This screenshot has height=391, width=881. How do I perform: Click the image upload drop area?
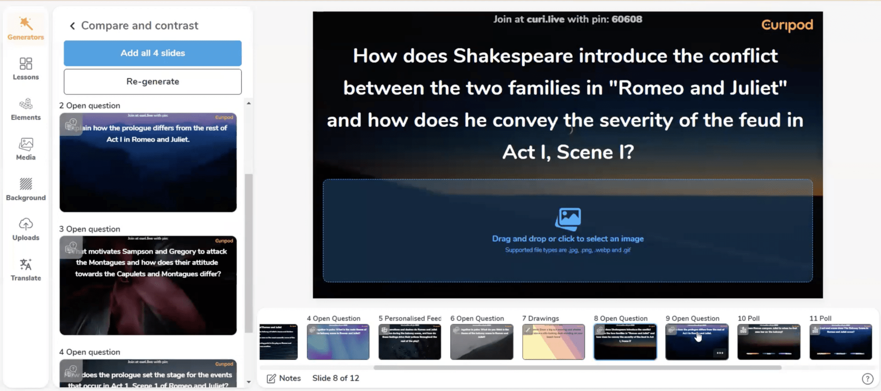pos(568,231)
